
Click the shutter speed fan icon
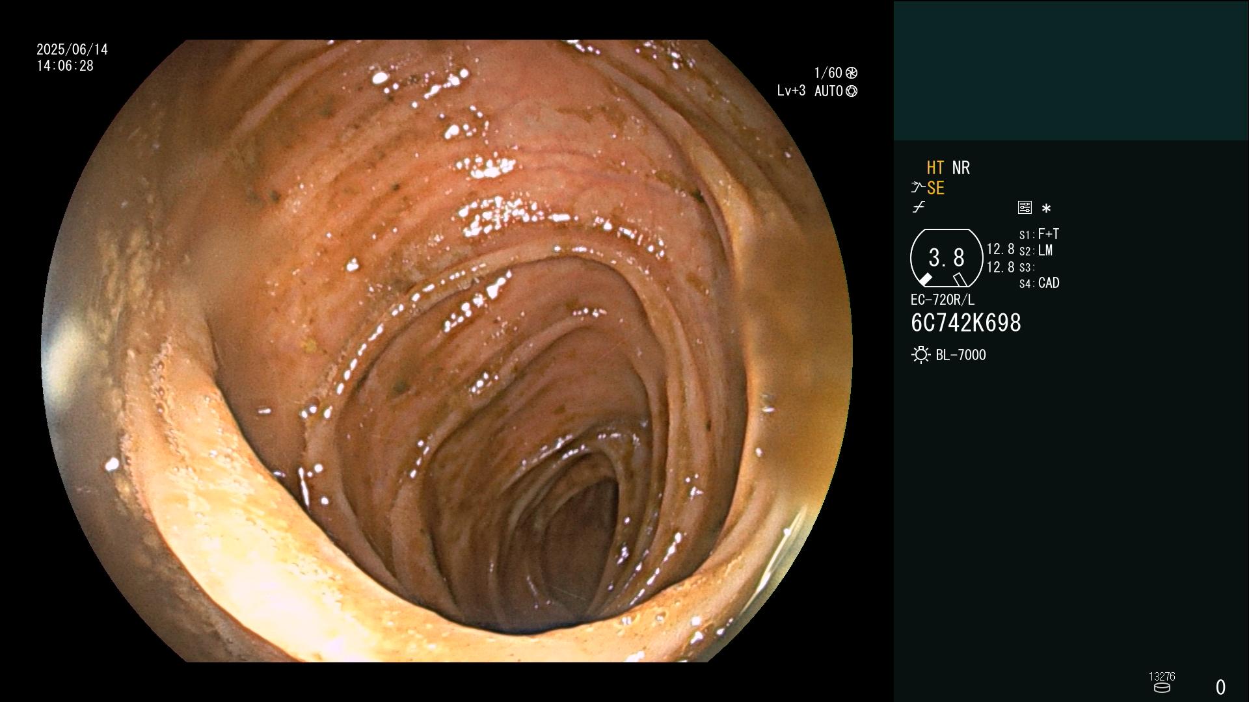pyautogui.click(x=852, y=73)
